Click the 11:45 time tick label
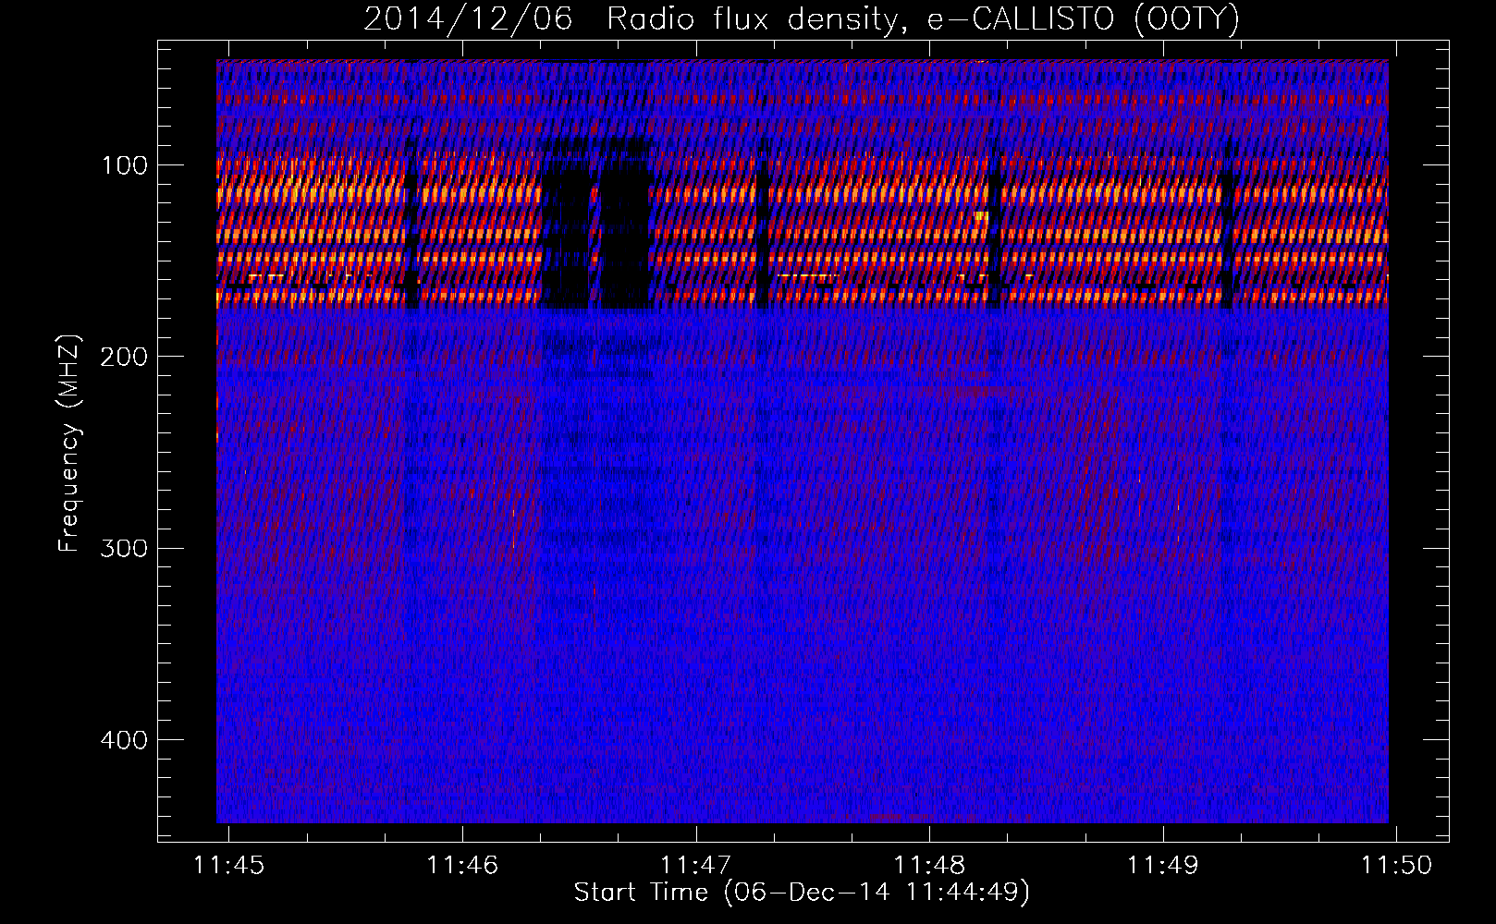The image size is (1496, 924). pyautogui.click(x=228, y=865)
